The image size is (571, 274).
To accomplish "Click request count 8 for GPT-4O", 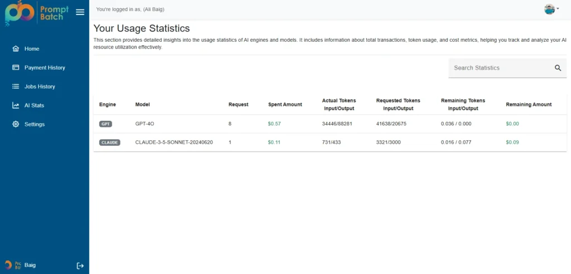I will 230,124.
